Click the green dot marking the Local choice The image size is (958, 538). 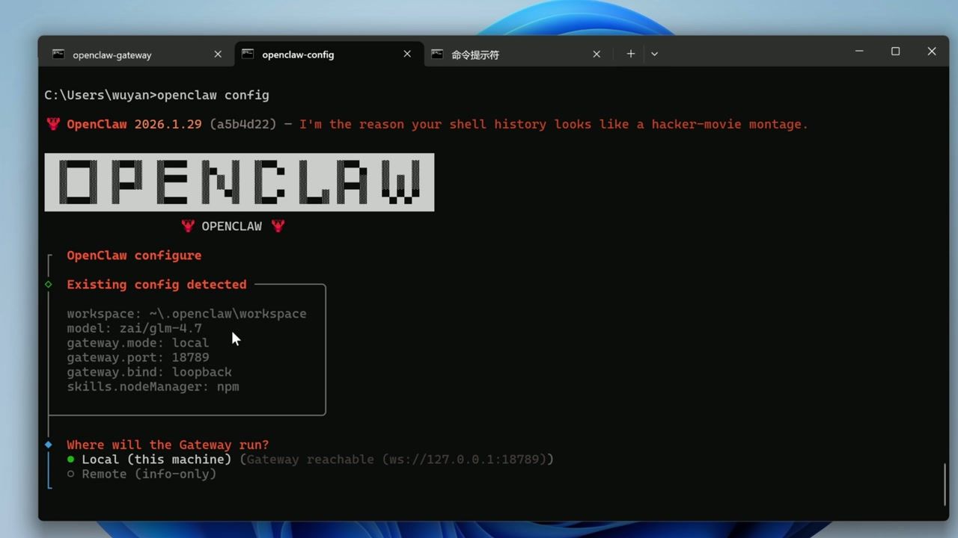coord(71,459)
